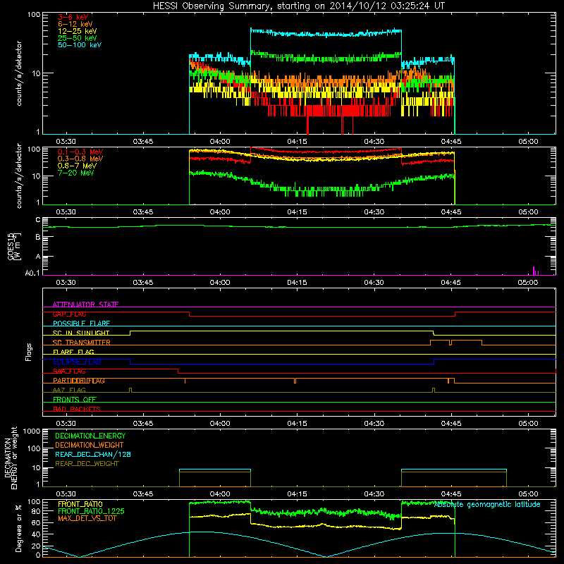Click the REAR_DEC_CHAN/128 legend label

(93, 455)
